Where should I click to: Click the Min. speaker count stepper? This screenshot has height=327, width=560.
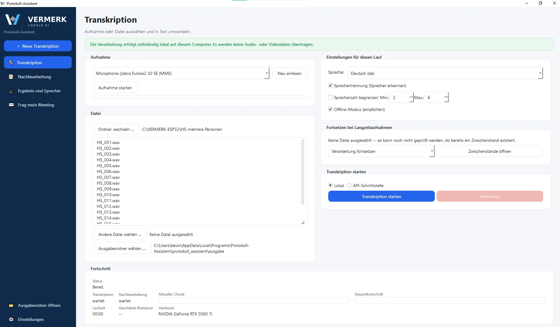click(x=402, y=97)
